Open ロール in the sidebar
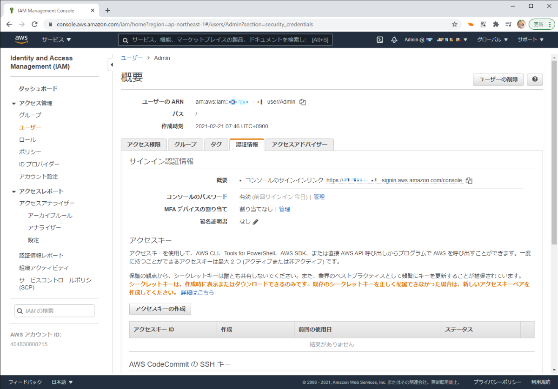 point(27,139)
